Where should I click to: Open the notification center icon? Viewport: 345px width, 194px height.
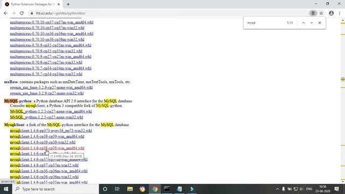(x=336, y=189)
